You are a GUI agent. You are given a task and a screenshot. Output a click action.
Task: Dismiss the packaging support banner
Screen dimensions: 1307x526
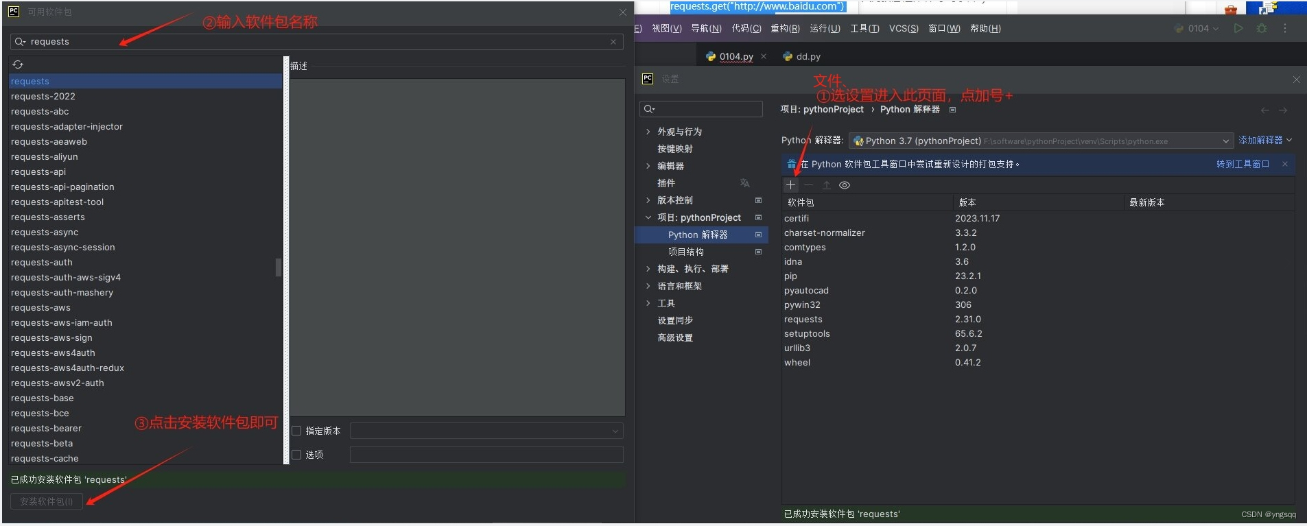(1285, 164)
